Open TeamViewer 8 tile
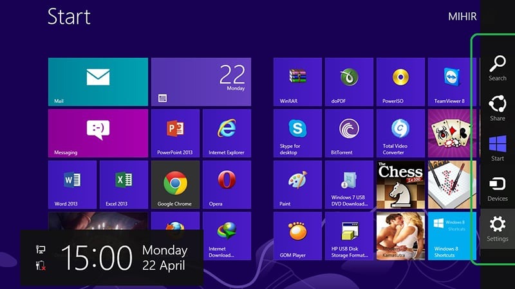Viewport: 515px width, 289px height. [x=453, y=82]
